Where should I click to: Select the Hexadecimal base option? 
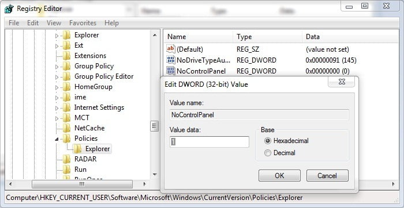point(268,141)
